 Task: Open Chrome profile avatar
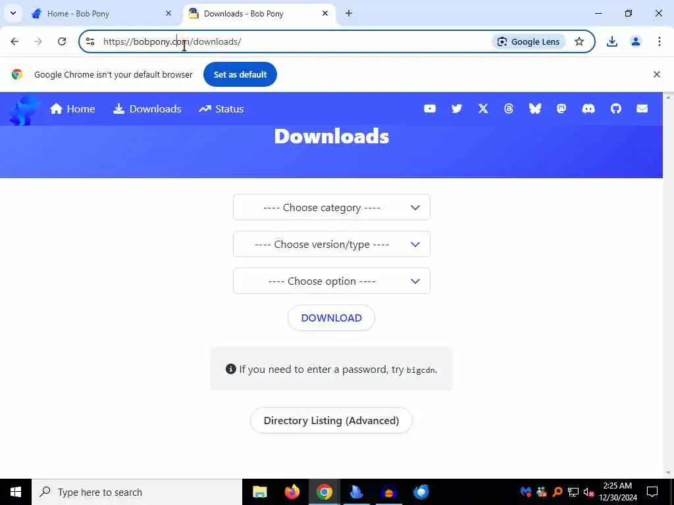[x=635, y=41]
